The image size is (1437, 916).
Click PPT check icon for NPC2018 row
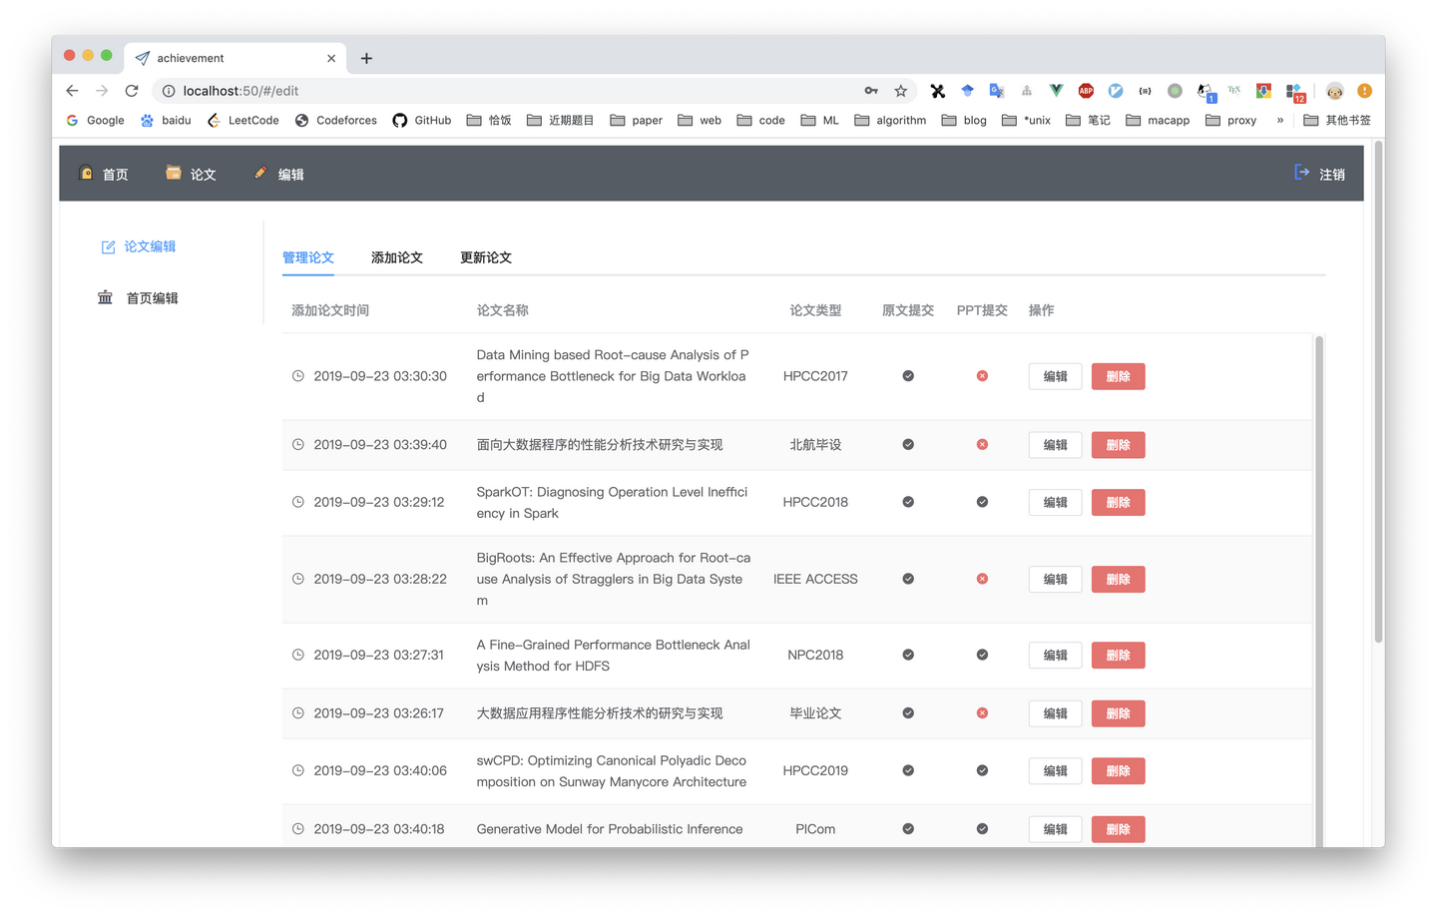982,655
